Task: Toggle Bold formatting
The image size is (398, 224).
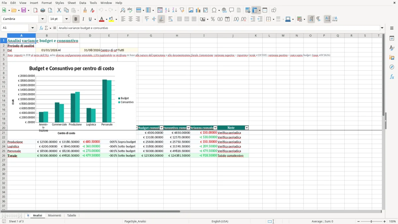Action: pos(76,19)
